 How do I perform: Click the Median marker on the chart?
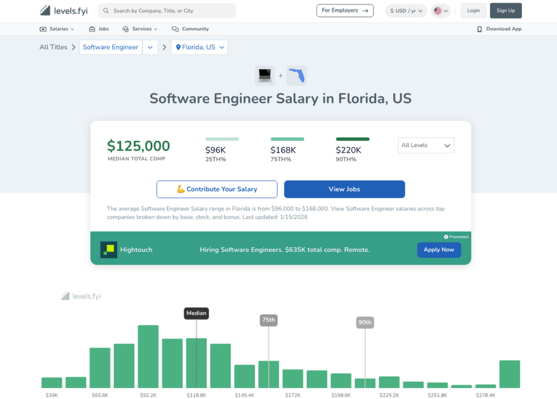[x=196, y=313]
